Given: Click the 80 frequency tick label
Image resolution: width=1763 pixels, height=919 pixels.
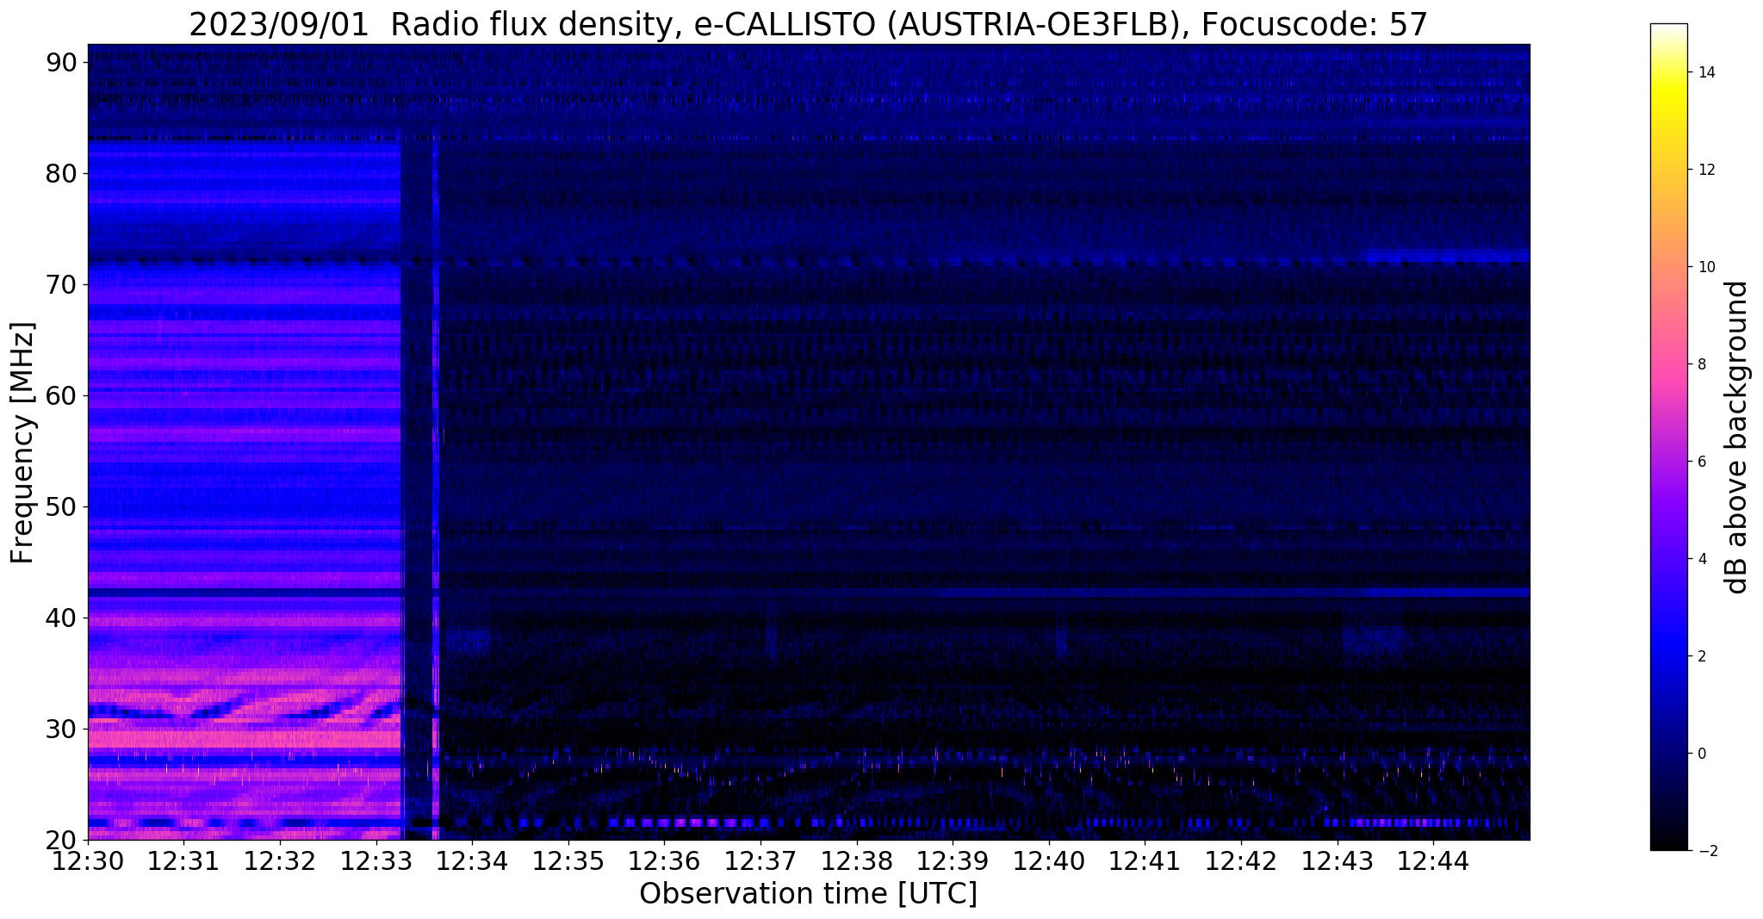Looking at the screenshot, I should point(62,174).
